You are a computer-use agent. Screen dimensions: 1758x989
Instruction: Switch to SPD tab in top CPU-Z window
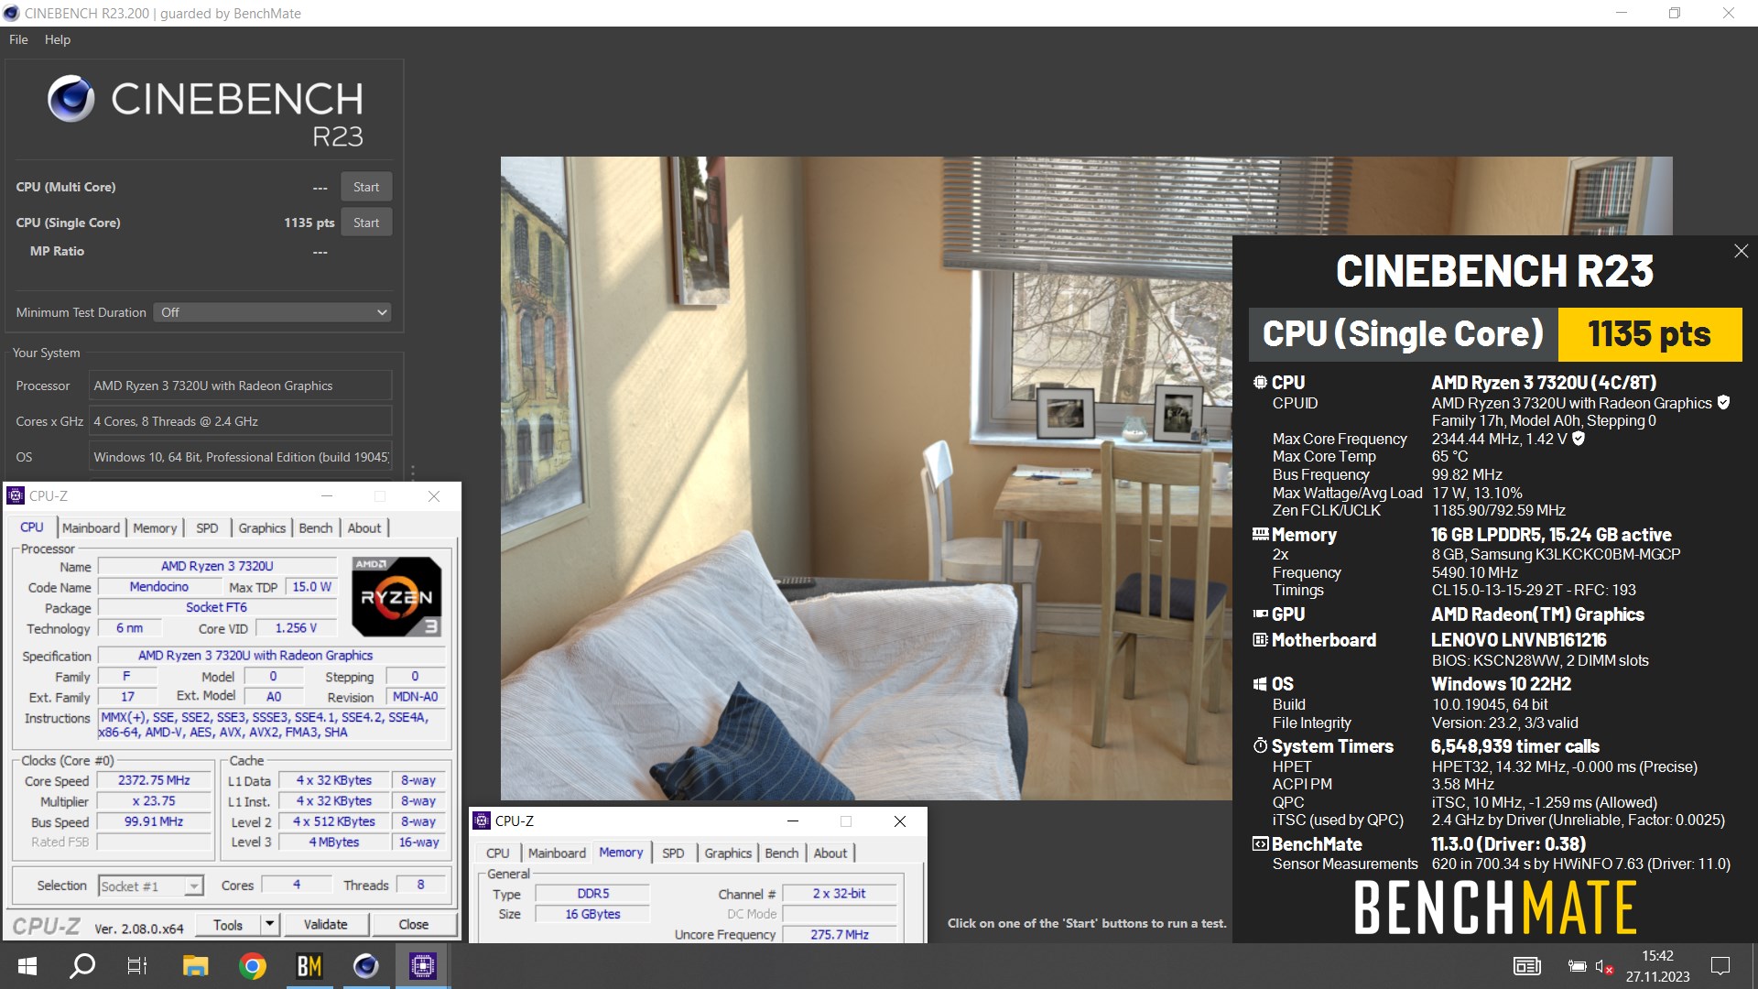click(207, 527)
